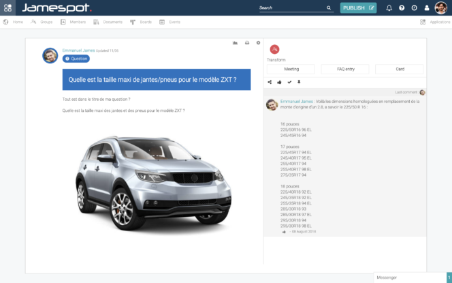This screenshot has width=452, height=283.
Task: Click the notifications bell icon
Action: pyautogui.click(x=389, y=8)
